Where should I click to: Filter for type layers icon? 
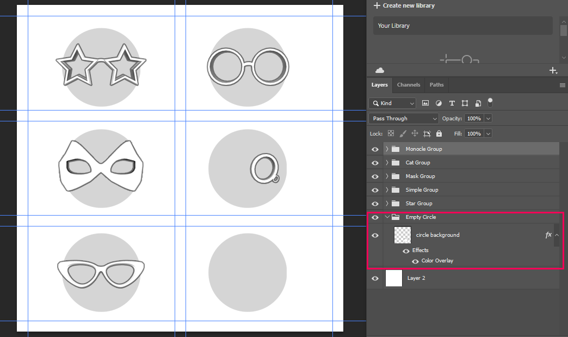point(452,103)
